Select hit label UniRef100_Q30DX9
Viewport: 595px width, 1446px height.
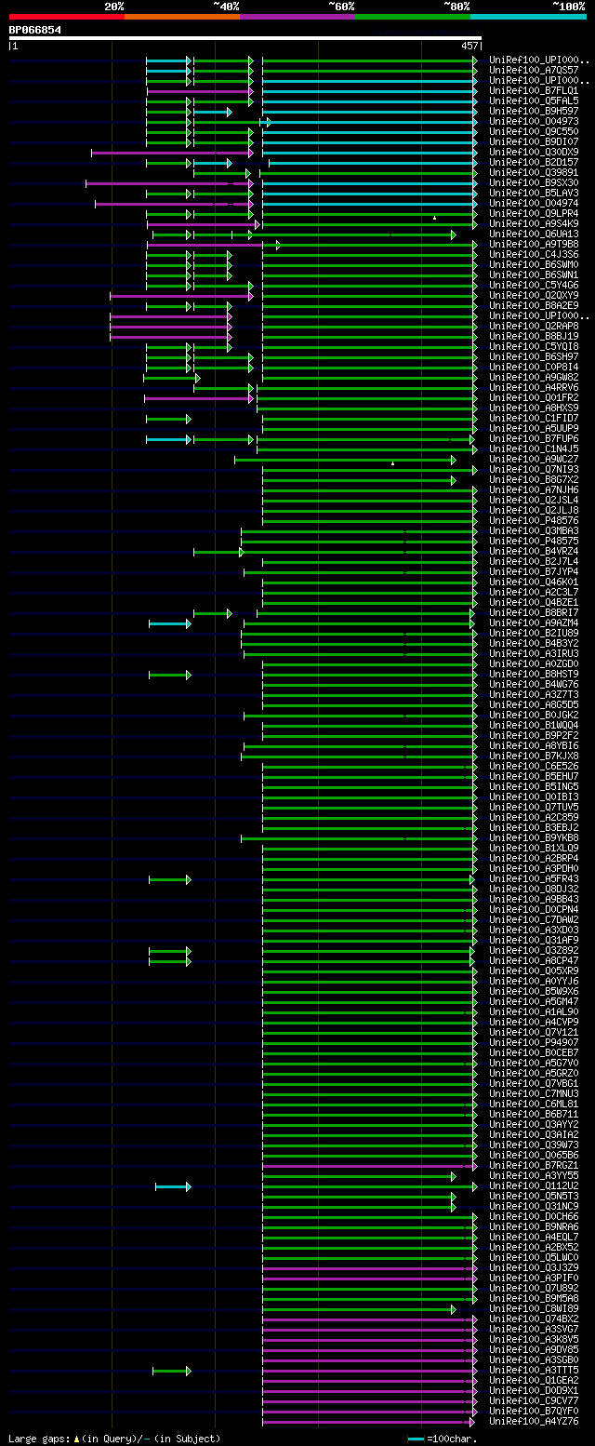pyautogui.click(x=534, y=152)
